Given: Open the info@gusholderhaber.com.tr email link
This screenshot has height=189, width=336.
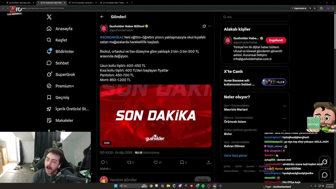Looking at the screenshot, I should (x=253, y=59).
